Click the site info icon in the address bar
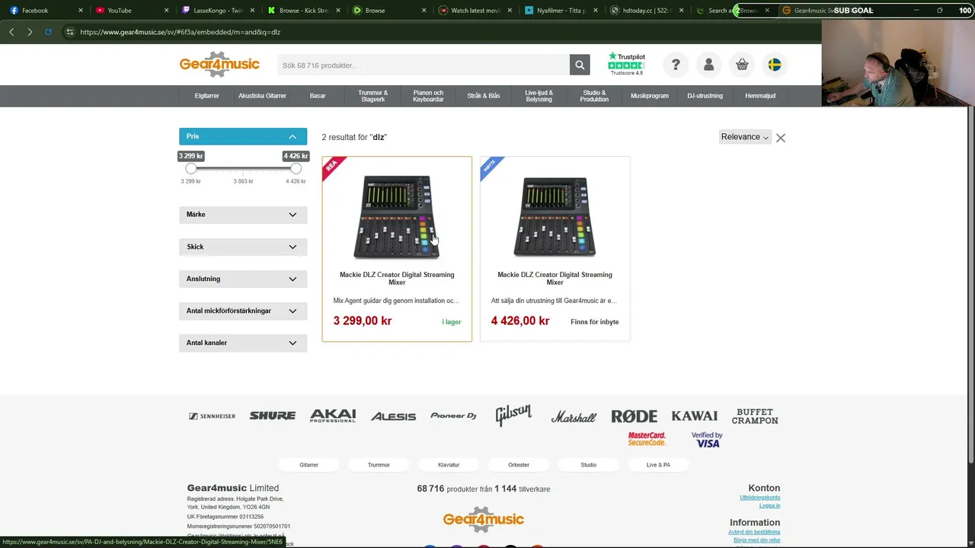The height and width of the screenshot is (548, 975). coord(69,32)
